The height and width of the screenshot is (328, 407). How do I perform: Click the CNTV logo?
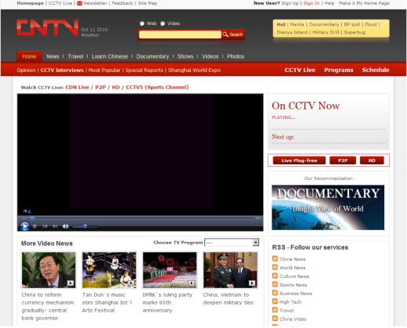click(x=47, y=27)
